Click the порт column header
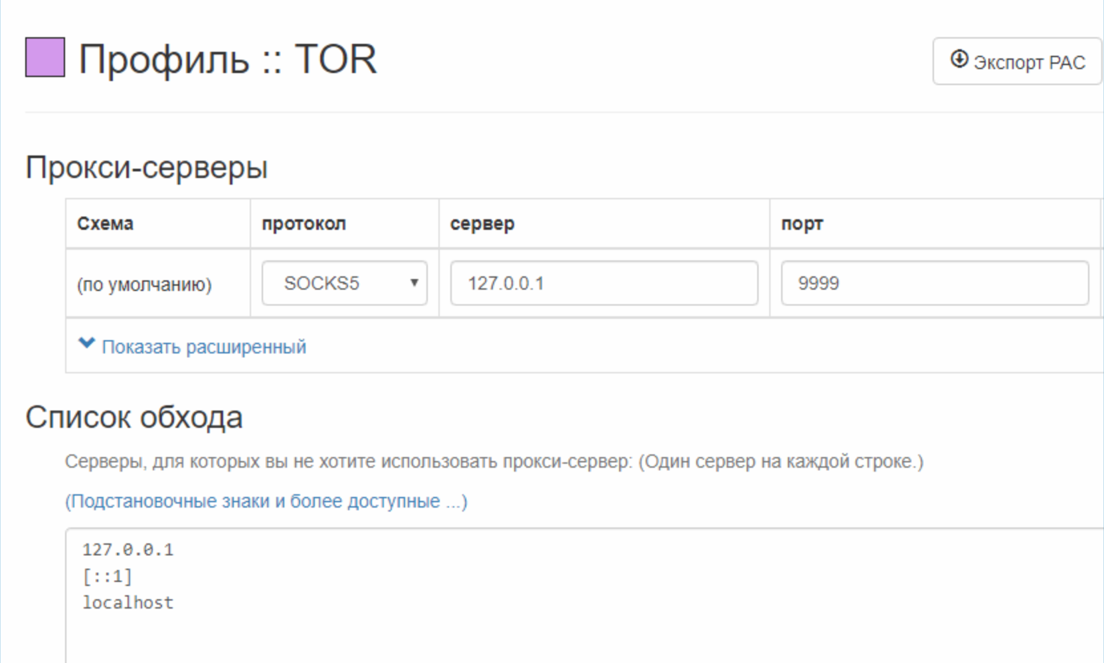The width and height of the screenshot is (1104, 663). (802, 224)
